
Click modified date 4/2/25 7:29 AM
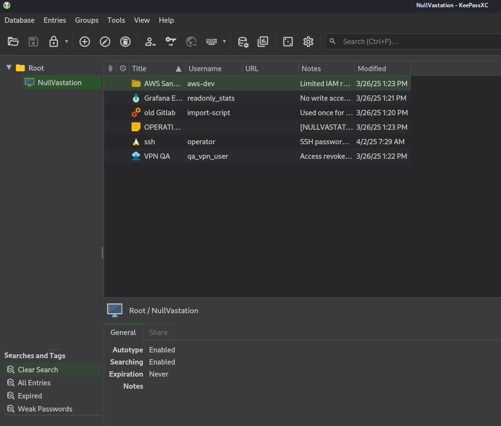point(380,141)
